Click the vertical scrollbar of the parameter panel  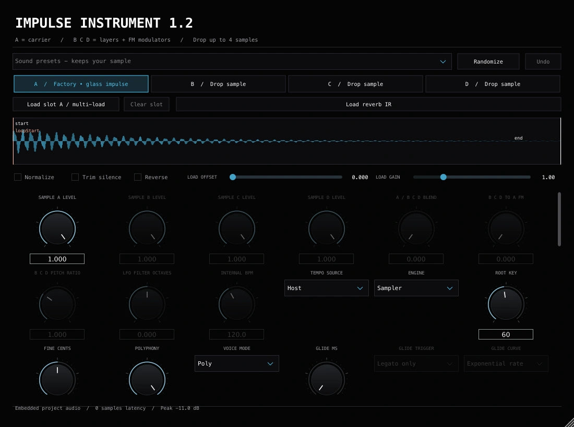coord(559,219)
